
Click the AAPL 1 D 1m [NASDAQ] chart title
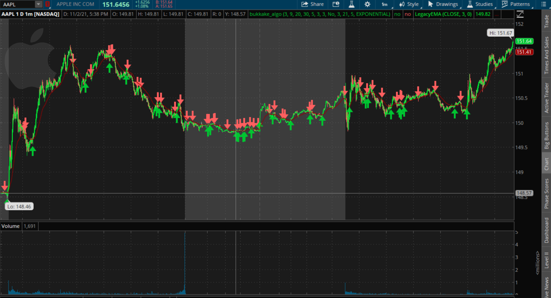click(x=30, y=14)
